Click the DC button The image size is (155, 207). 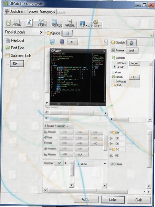coord(134,77)
